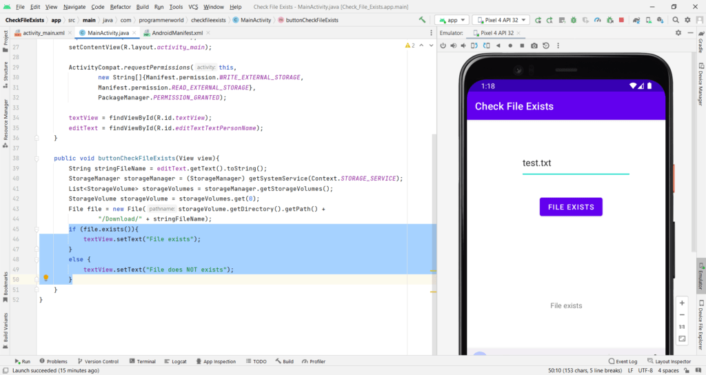
Task: Click the yellow lightbulb quick-fix icon
Action: (x=46, y=278)
